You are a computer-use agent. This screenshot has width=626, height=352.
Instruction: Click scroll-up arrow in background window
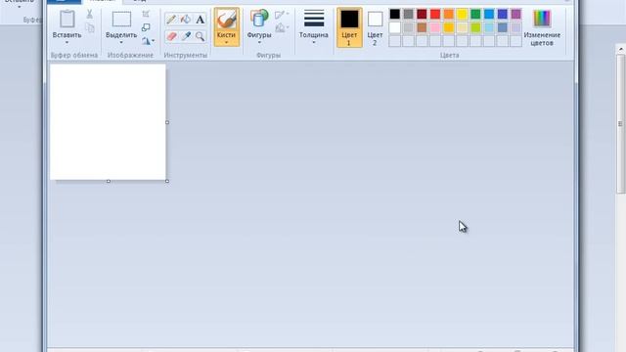click(x=621, y=50)
